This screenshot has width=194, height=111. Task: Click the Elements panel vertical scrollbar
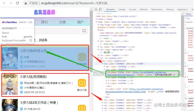(x=182, y=46)
